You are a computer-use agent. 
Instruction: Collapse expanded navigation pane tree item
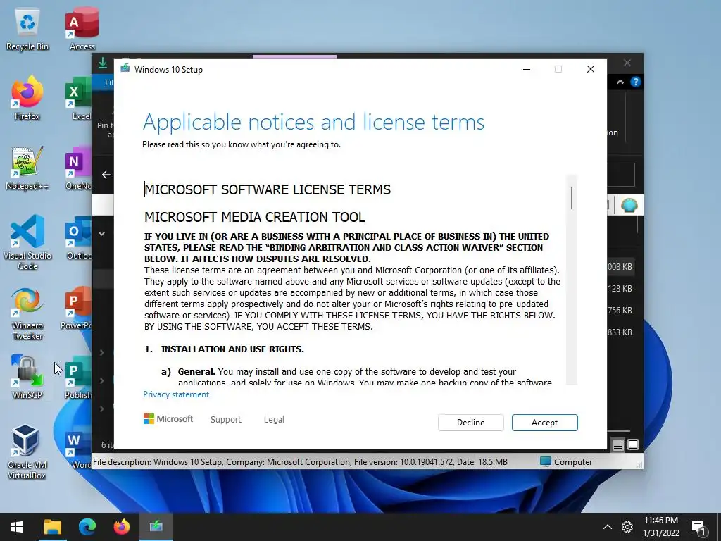tap(101, 234)
